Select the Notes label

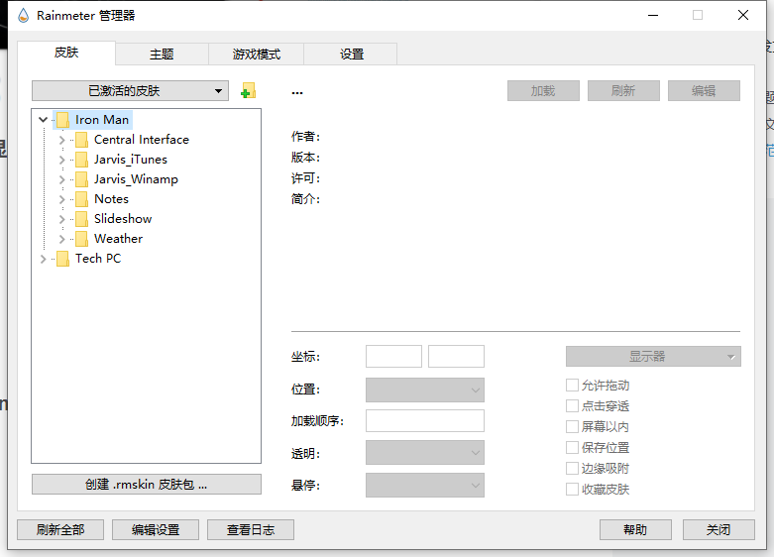coord(112,199)
